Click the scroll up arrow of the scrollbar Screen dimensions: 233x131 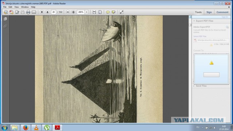coord(190,17)
